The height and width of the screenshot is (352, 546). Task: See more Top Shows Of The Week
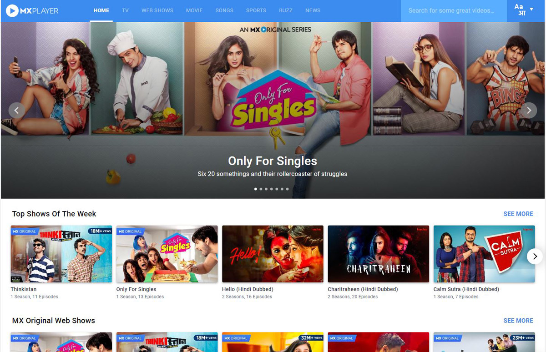click(518, 214)
